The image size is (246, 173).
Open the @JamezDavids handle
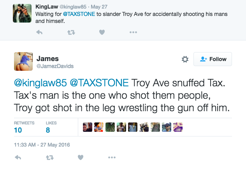55,66
